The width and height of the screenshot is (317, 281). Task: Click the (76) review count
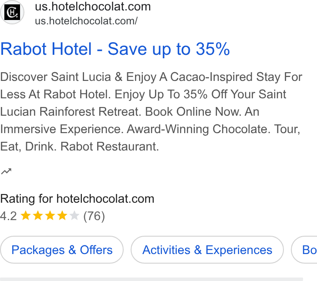[x=94, y=216]
